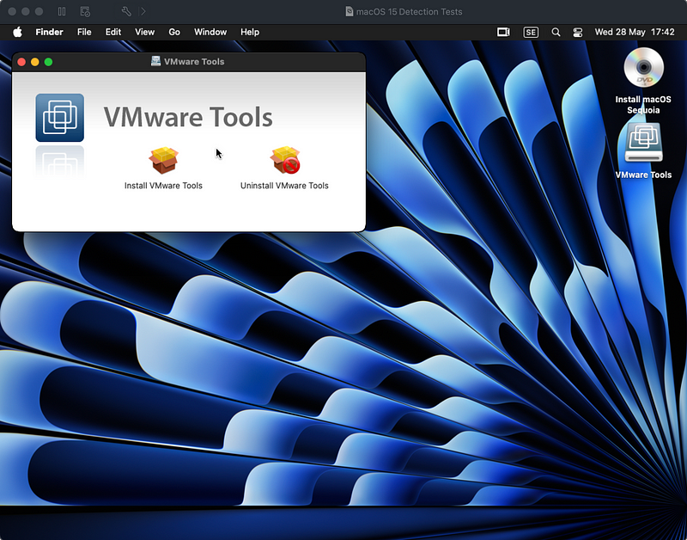Click the 'Uninstall VMware Tools' label

pos(284,186)
